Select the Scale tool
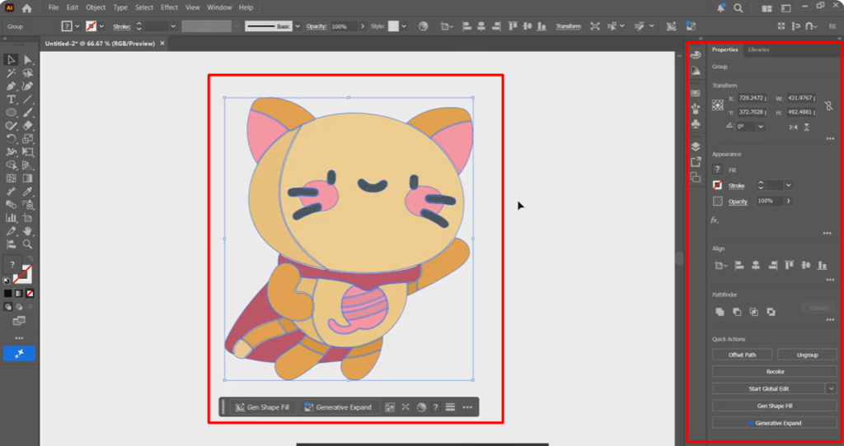844x446 pixels. (x=27, y=138)
